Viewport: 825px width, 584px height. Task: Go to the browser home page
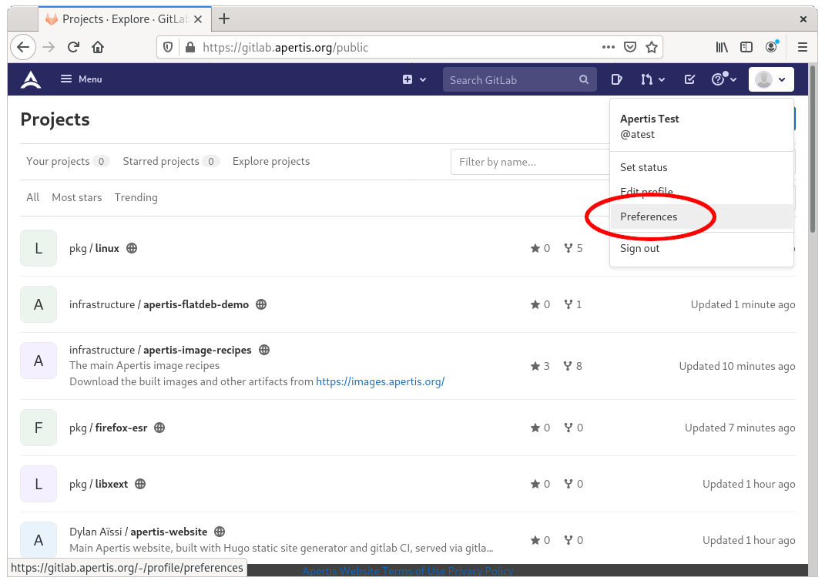pos(98,47)
